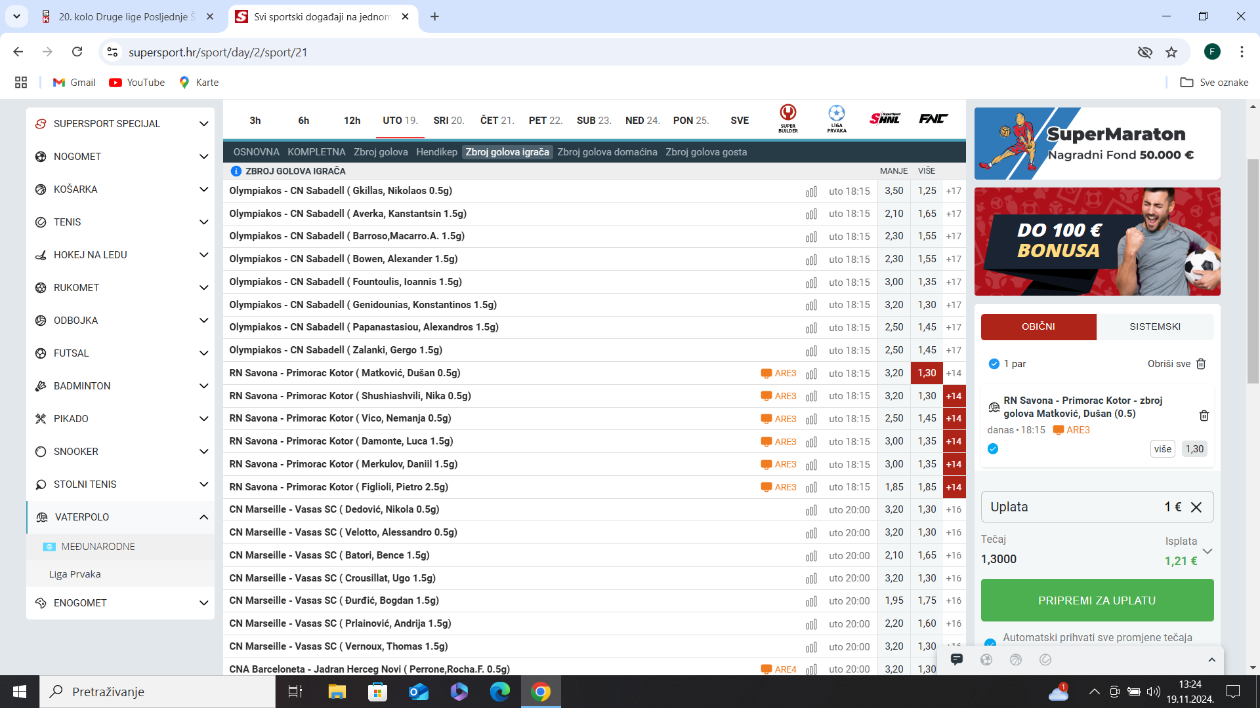Switch to KOMPLETNA offer tab
1260x708 pixels.
[316, 152]
